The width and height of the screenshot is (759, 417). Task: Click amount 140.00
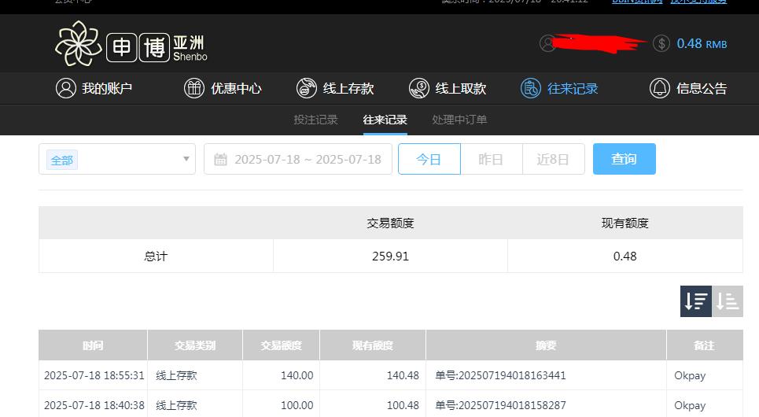pyautogui.click(x=297, y=375)
